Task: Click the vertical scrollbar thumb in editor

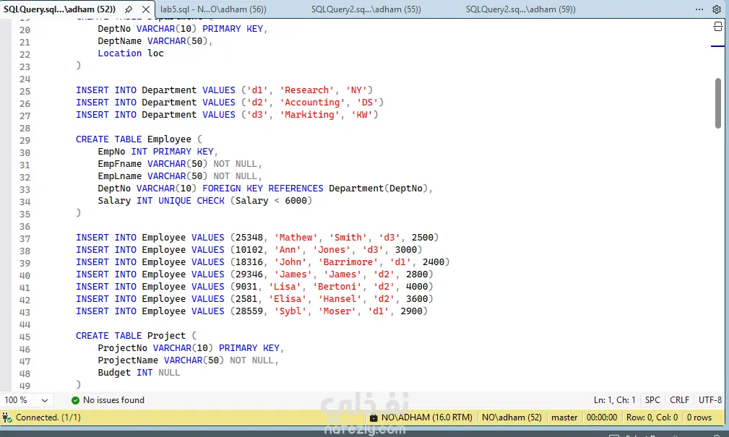Action: click(718, 103)
